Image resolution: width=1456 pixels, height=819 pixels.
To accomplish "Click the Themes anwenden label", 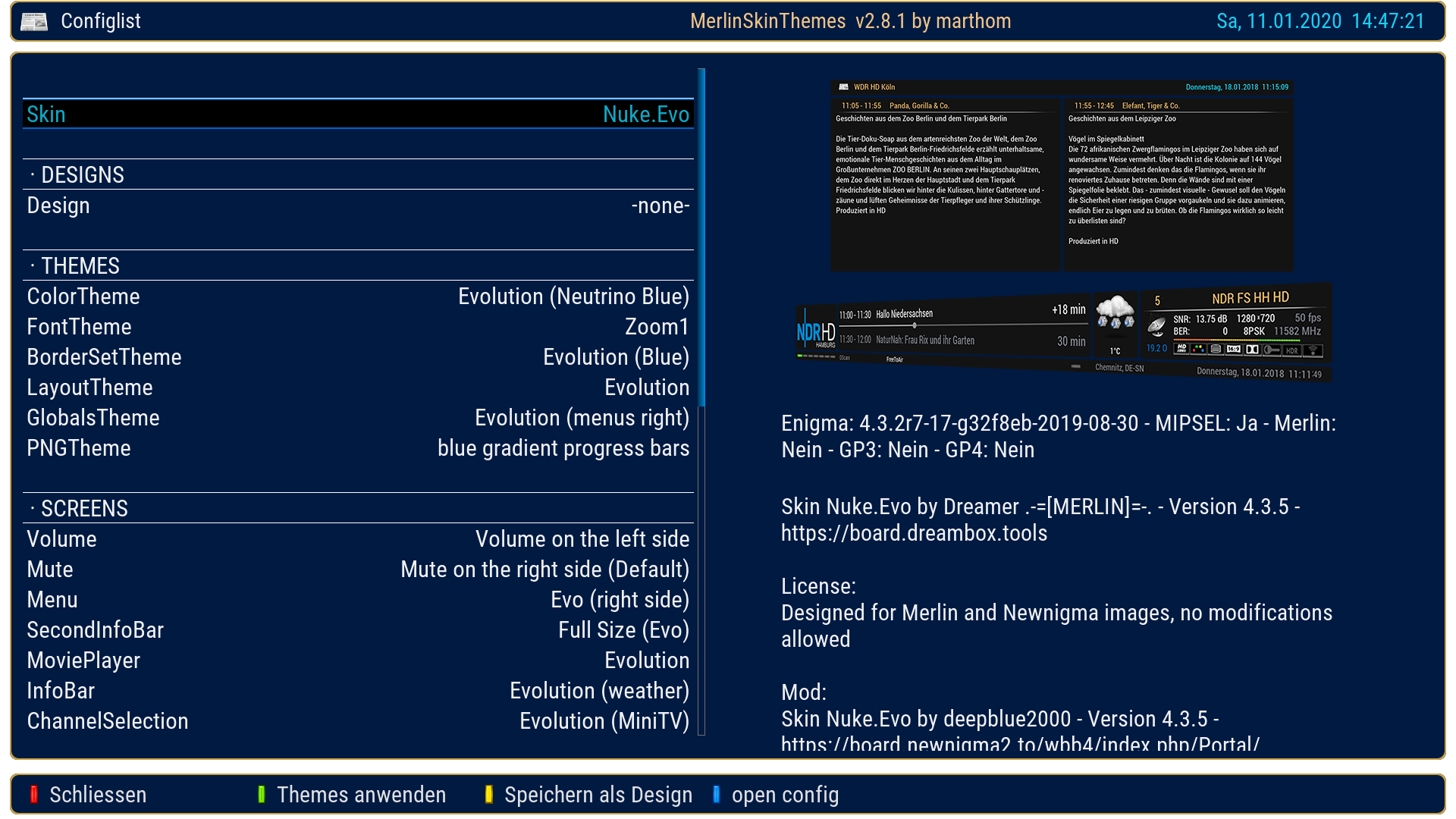I will [x=361, y=795].
